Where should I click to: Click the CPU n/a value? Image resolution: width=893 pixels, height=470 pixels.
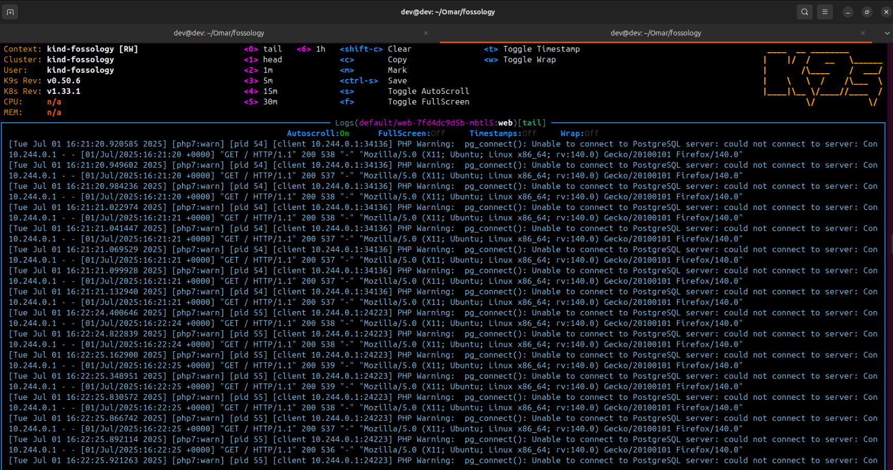tap(54, 102)
